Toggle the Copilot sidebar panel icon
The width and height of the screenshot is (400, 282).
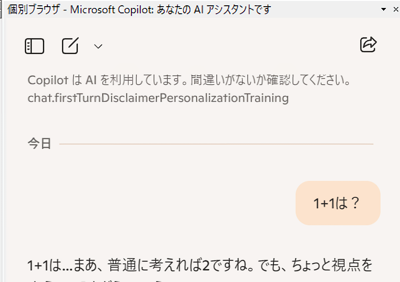pyautogui.click(x=35, y=46)
